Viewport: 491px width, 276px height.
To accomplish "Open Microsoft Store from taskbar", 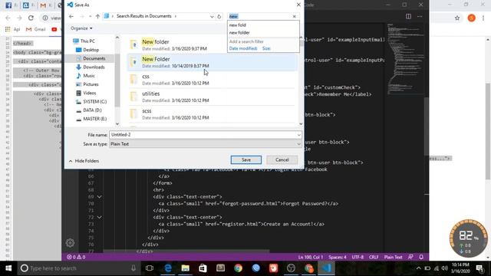I will click(x=203, y=268).
